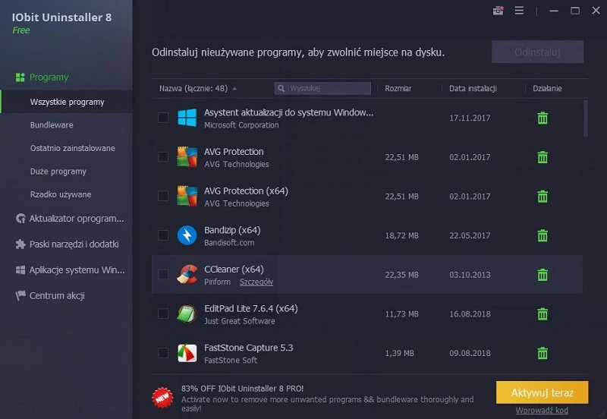Sort by the Data instalacji column header
The height and width of the screenshot is (419, 607).
coord(473,89)
